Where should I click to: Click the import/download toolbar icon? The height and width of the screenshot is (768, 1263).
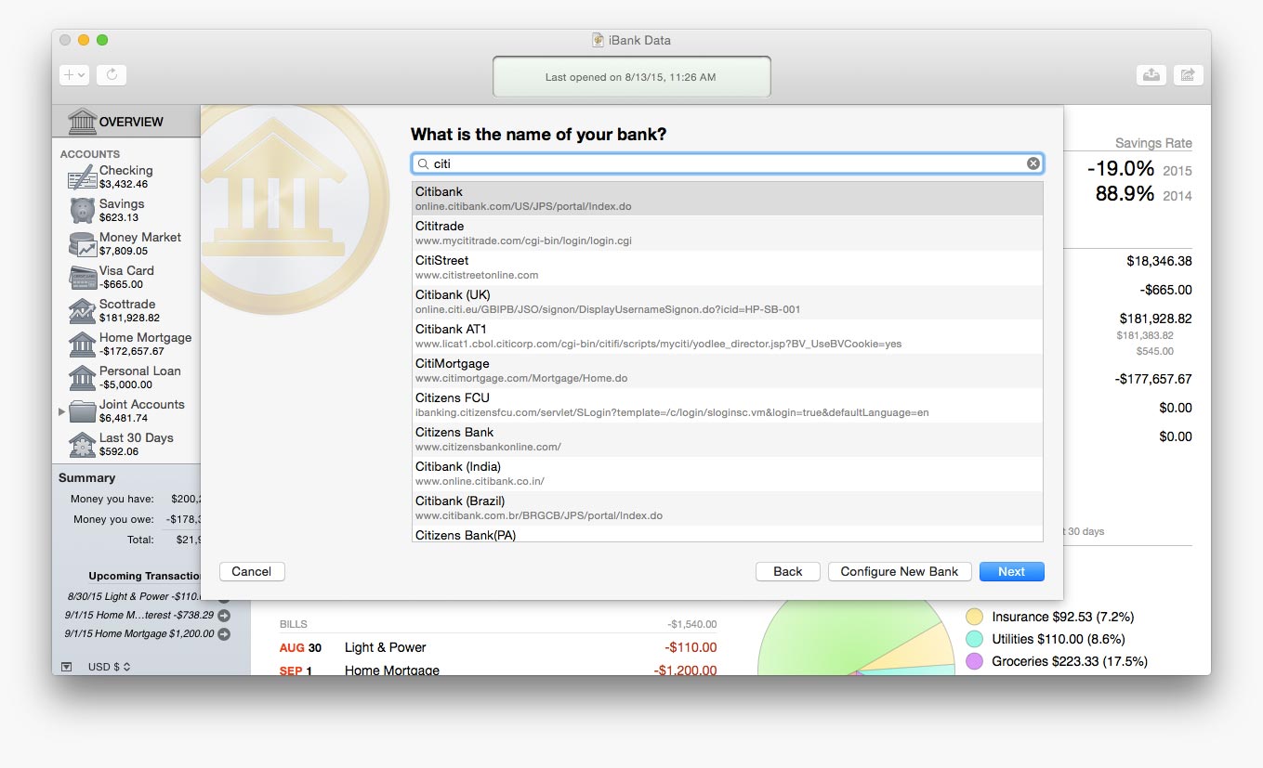pos(1151,75)
